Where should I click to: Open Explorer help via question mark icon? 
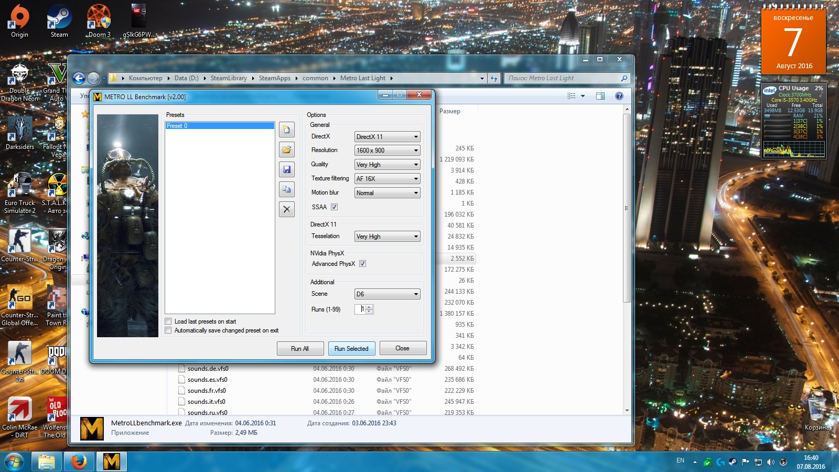[x=619, y=96]
